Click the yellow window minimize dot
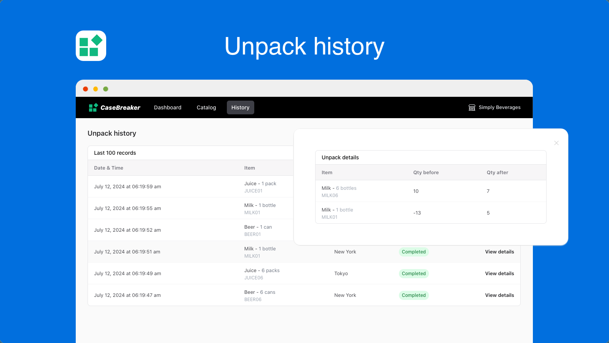Viewport: 609px width, 343px height. coord(96,89)
